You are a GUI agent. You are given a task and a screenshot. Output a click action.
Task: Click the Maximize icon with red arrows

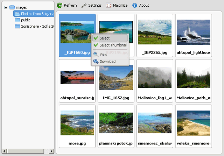[108, 6]
